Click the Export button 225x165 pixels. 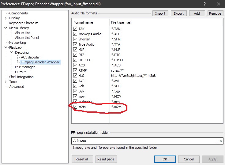[x=178, y=13]
